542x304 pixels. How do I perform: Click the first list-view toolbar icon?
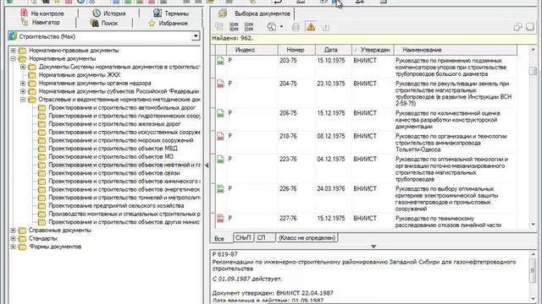(x=219, y=27)
